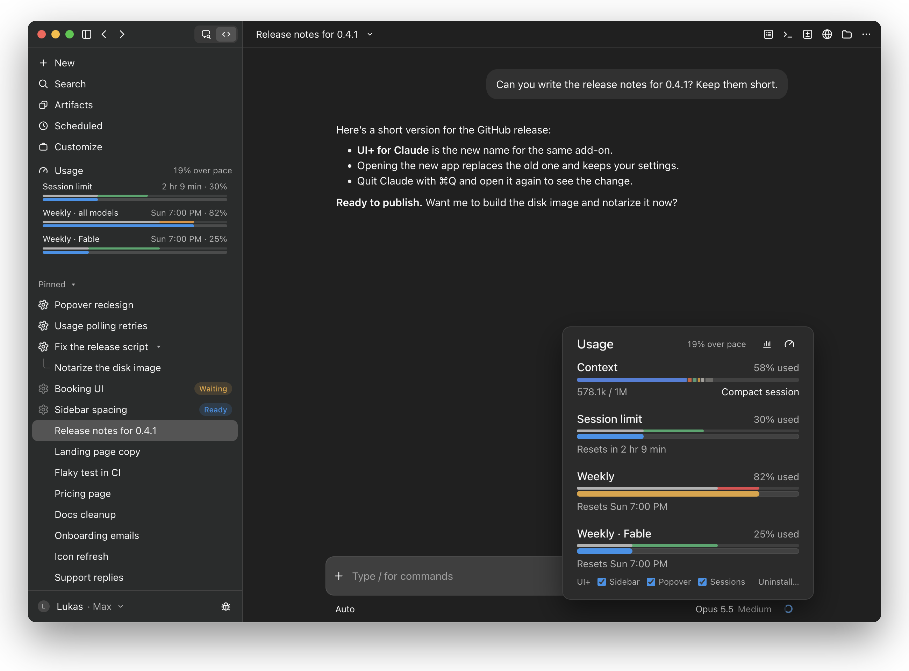Open Notarize the disk image sub-session
This screenshot has height=671, width=909.
(x=135, y=368)
